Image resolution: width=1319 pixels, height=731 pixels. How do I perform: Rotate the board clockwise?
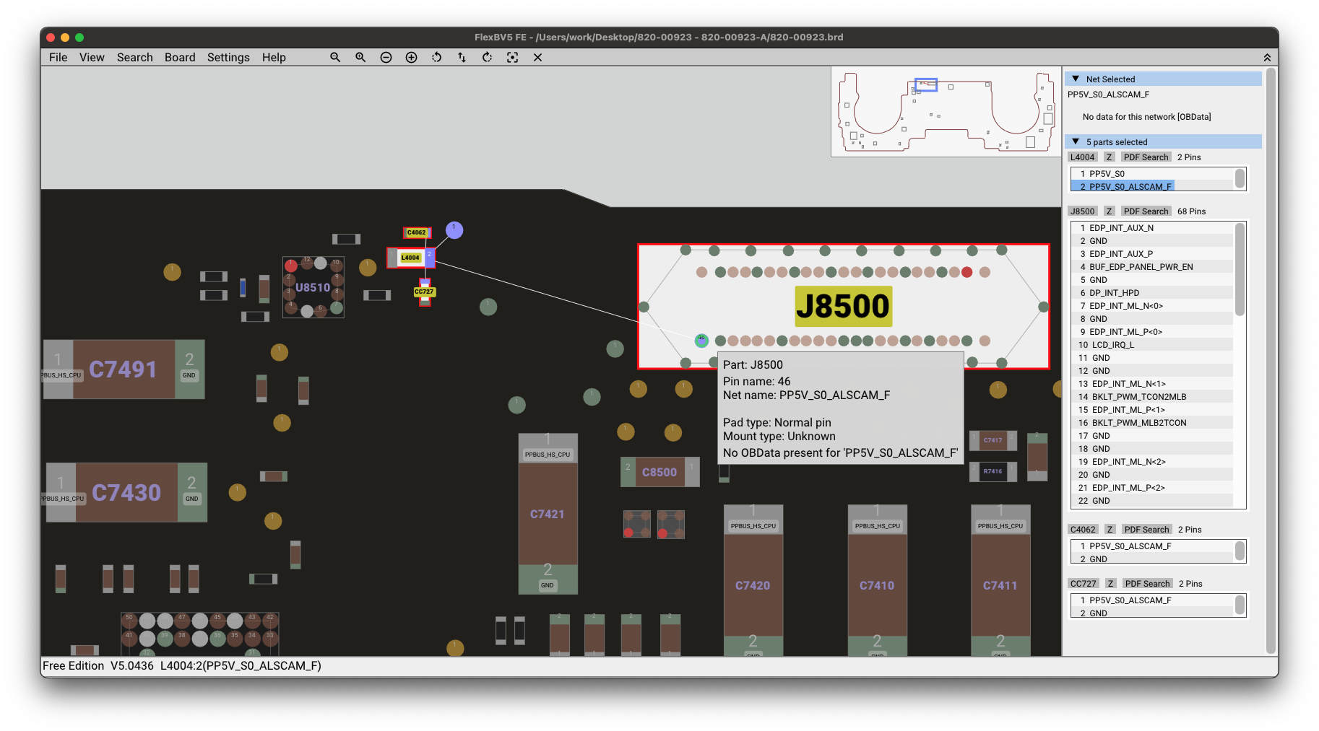coord(487,57)
